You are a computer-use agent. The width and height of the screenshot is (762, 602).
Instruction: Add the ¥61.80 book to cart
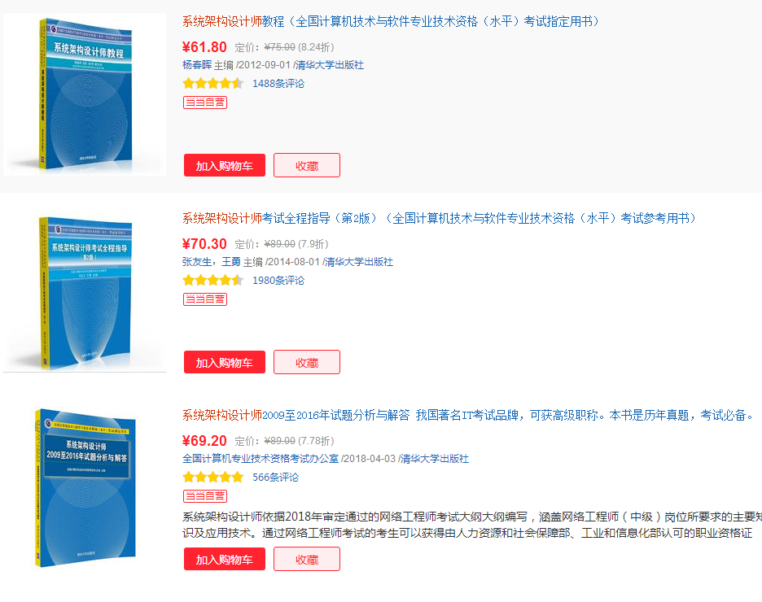click(225, 166)
